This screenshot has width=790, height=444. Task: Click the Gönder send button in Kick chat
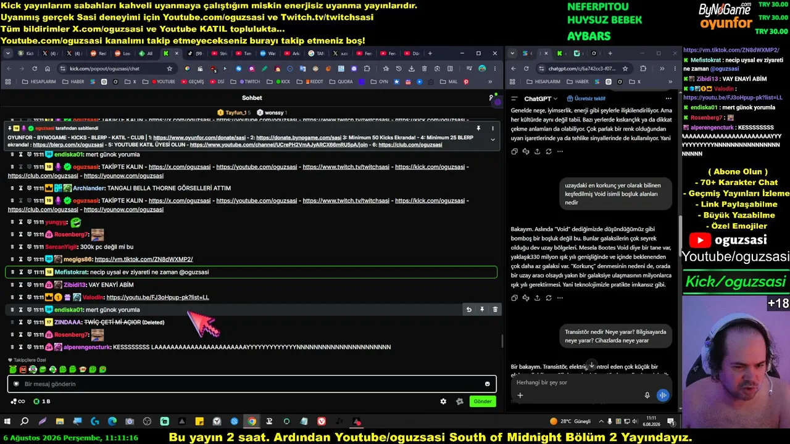click(x=483, y=401)
